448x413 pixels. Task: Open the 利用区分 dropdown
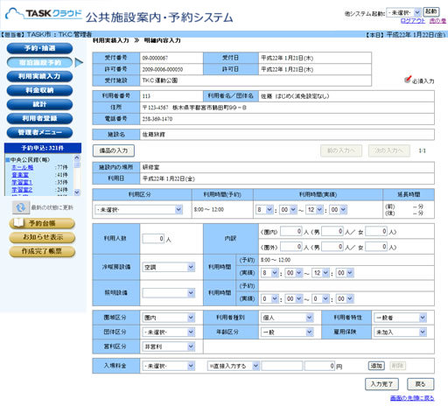coord(138,210)
